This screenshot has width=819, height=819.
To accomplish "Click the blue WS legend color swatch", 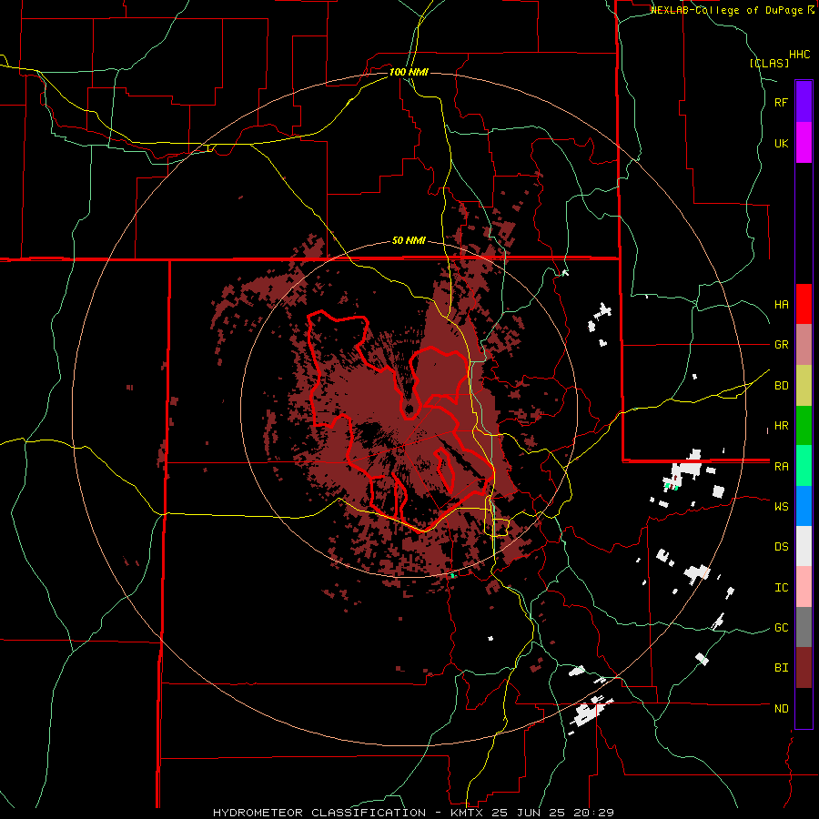I will click(x=804, y=506).
